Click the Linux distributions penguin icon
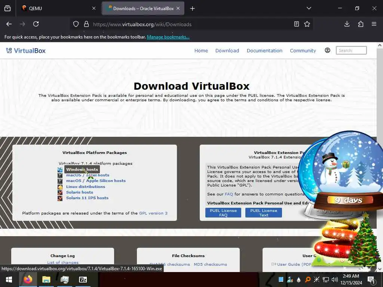Screen dimensions: 383x287 click(60, 187)
